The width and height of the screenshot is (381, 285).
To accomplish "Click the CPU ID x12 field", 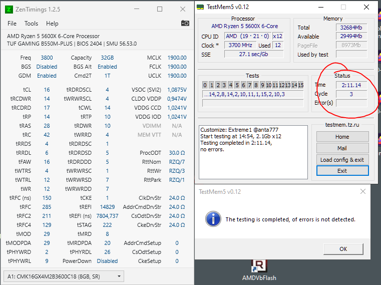I will (278, 36).
